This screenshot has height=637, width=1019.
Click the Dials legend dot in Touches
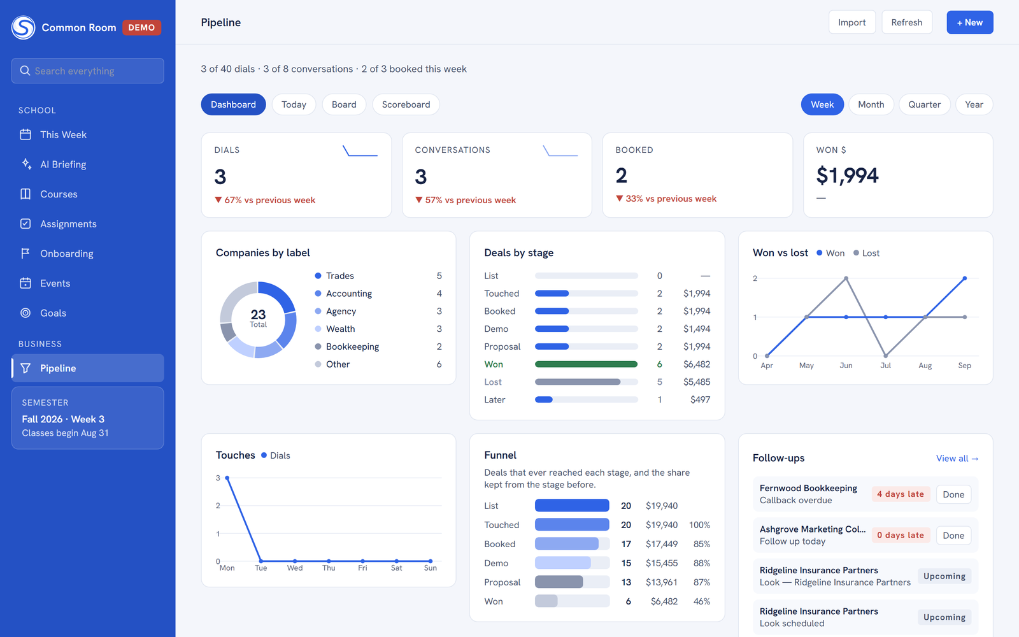point(264,455)
